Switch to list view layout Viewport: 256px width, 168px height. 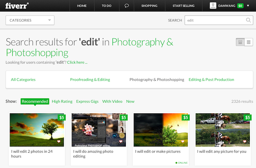click(249, 42)
